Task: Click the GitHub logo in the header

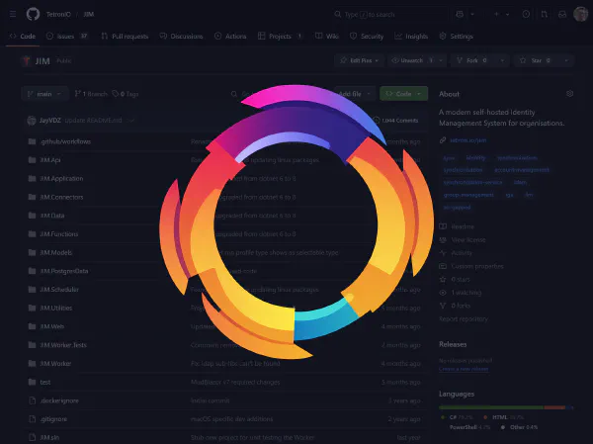Action: (x=33, y=14)
